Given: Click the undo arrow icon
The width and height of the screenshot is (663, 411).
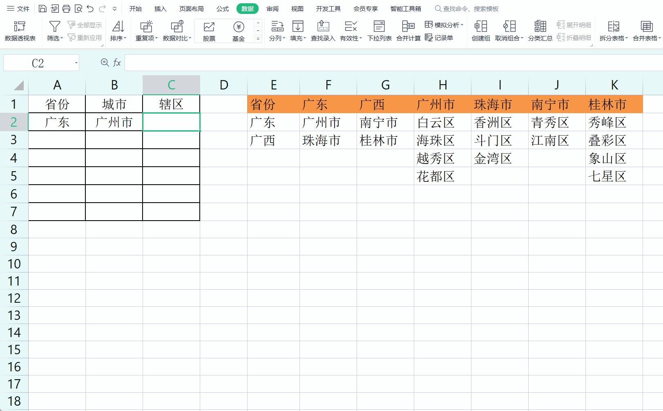Looking at the screenshot, I should coord(90,9).
